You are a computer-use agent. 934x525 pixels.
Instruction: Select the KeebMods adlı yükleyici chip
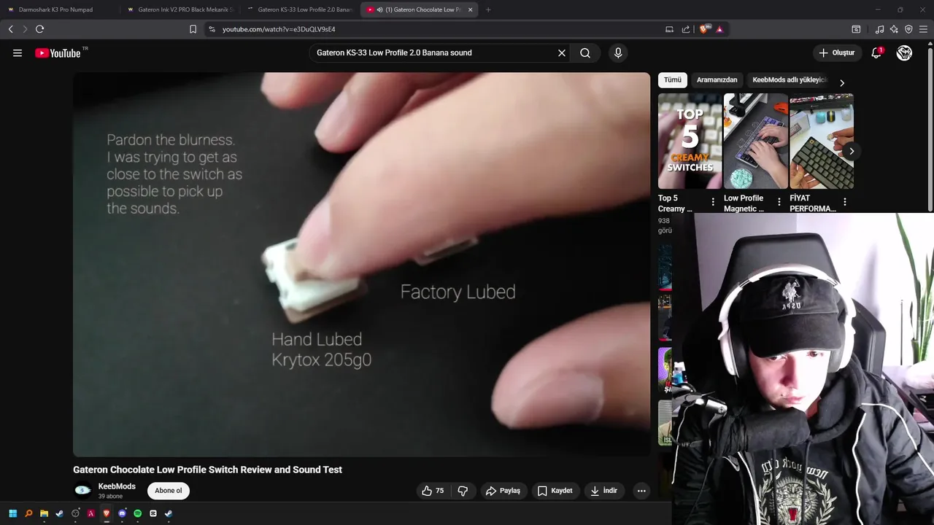[x=790, y=80]
